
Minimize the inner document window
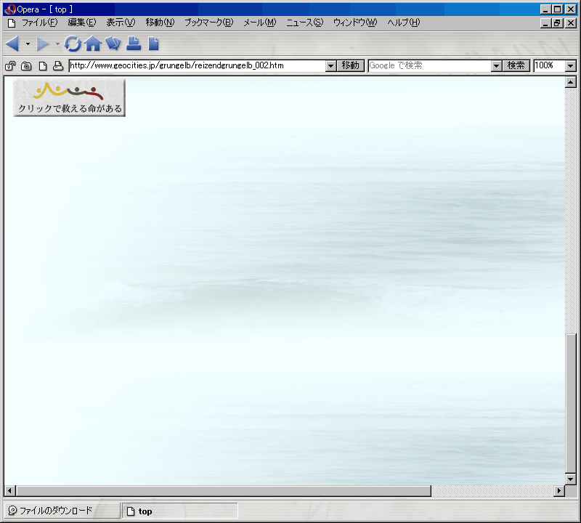[545, 23]
